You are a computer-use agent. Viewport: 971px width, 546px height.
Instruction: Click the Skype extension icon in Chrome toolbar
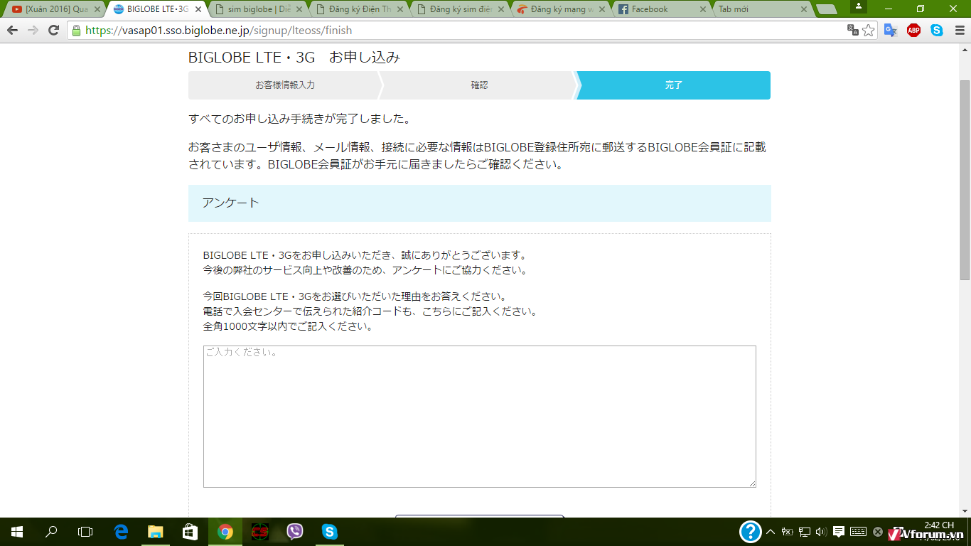pos(937,30)
